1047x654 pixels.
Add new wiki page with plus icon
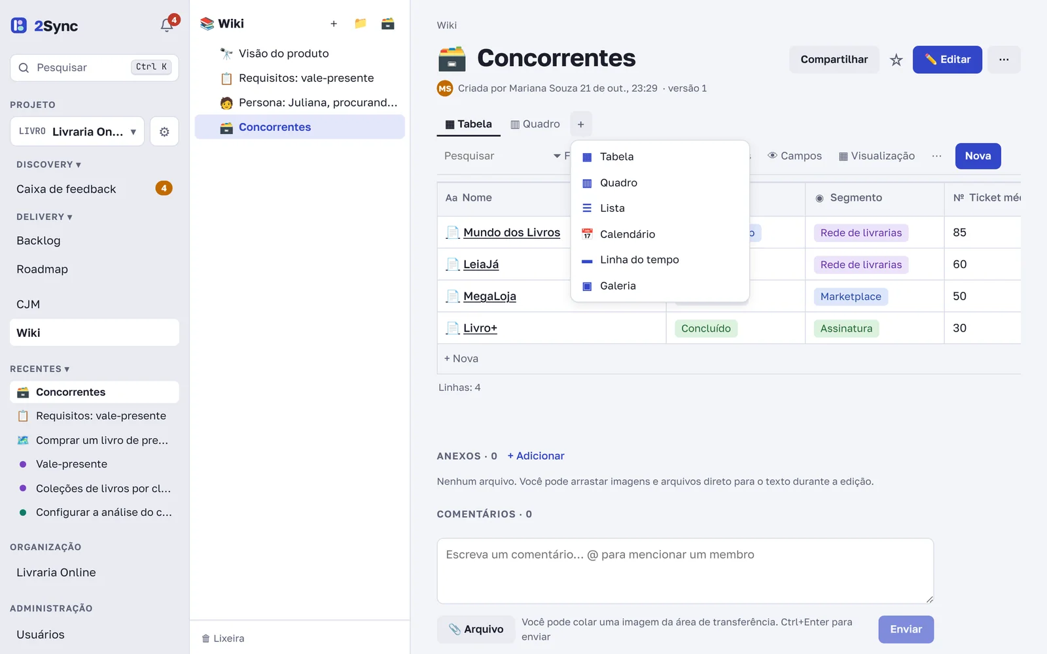(334, 24)
